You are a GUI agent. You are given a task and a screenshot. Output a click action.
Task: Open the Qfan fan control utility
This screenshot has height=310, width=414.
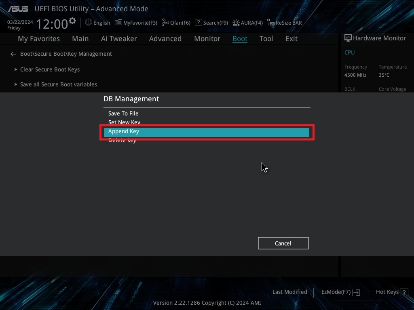click(176, 23)
